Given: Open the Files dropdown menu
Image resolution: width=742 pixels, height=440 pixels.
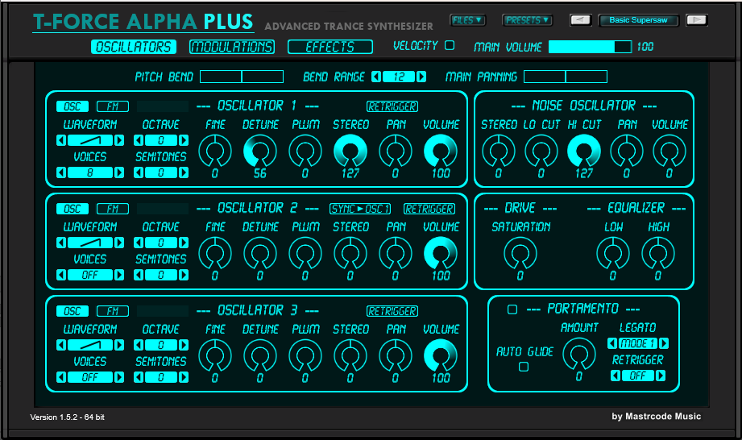Looking at the screenshot, I should pos(467,20).
